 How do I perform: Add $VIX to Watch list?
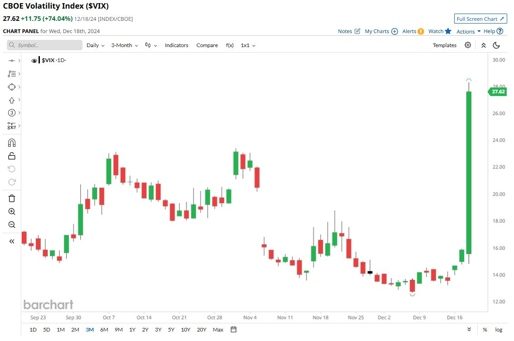[440, 31]
